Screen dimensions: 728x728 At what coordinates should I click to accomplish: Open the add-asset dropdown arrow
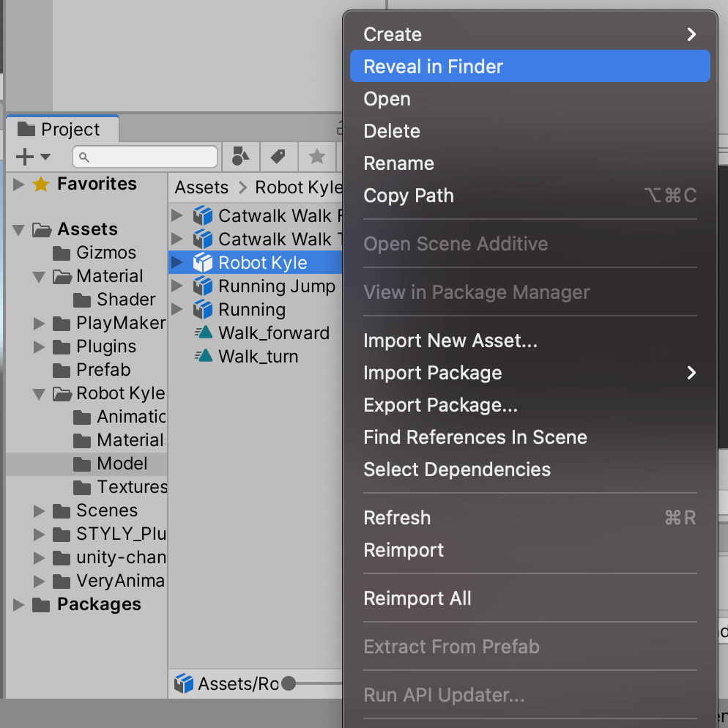[x=45, y=157]
